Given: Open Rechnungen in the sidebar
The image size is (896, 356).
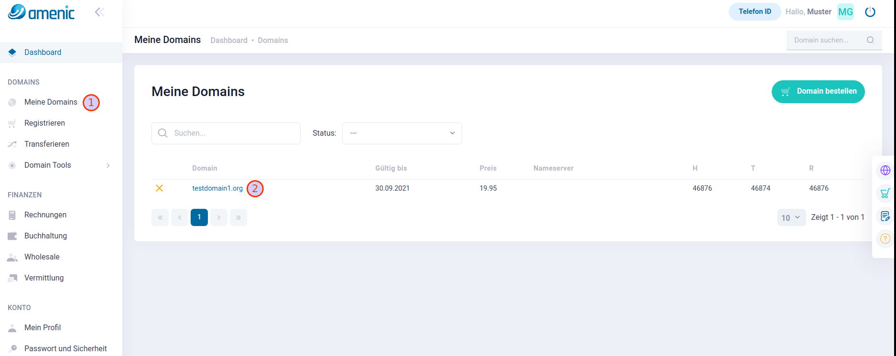Looking at the screenshot, I should pyautogui.click(x=45, y=215).
